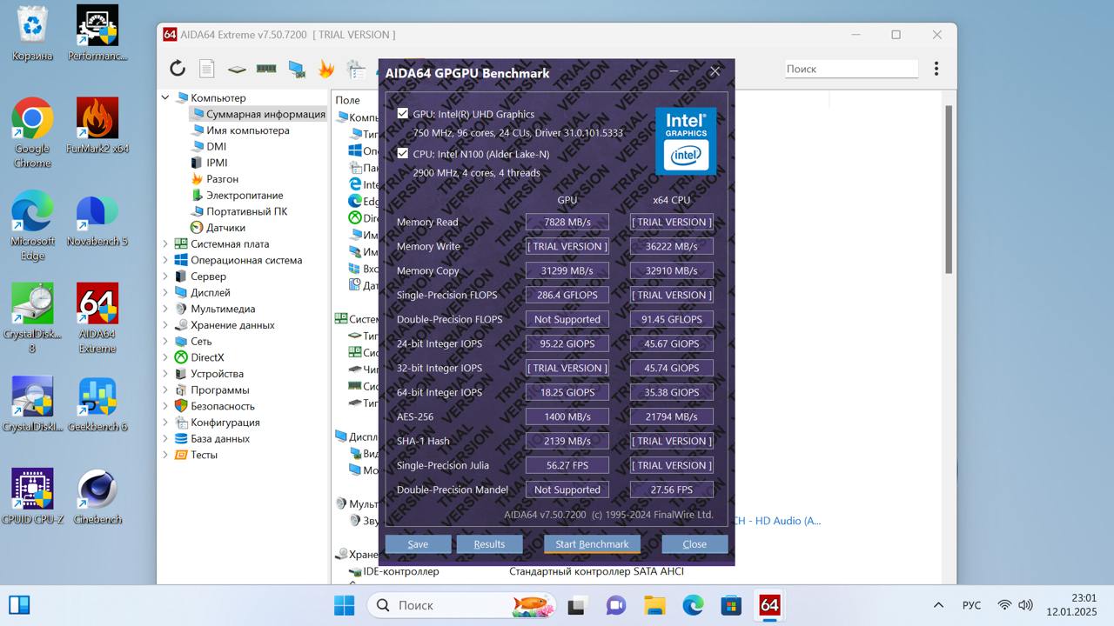Open network and volume tray icons
The image size is (1114, 626).
click(x=1015, y=605)
